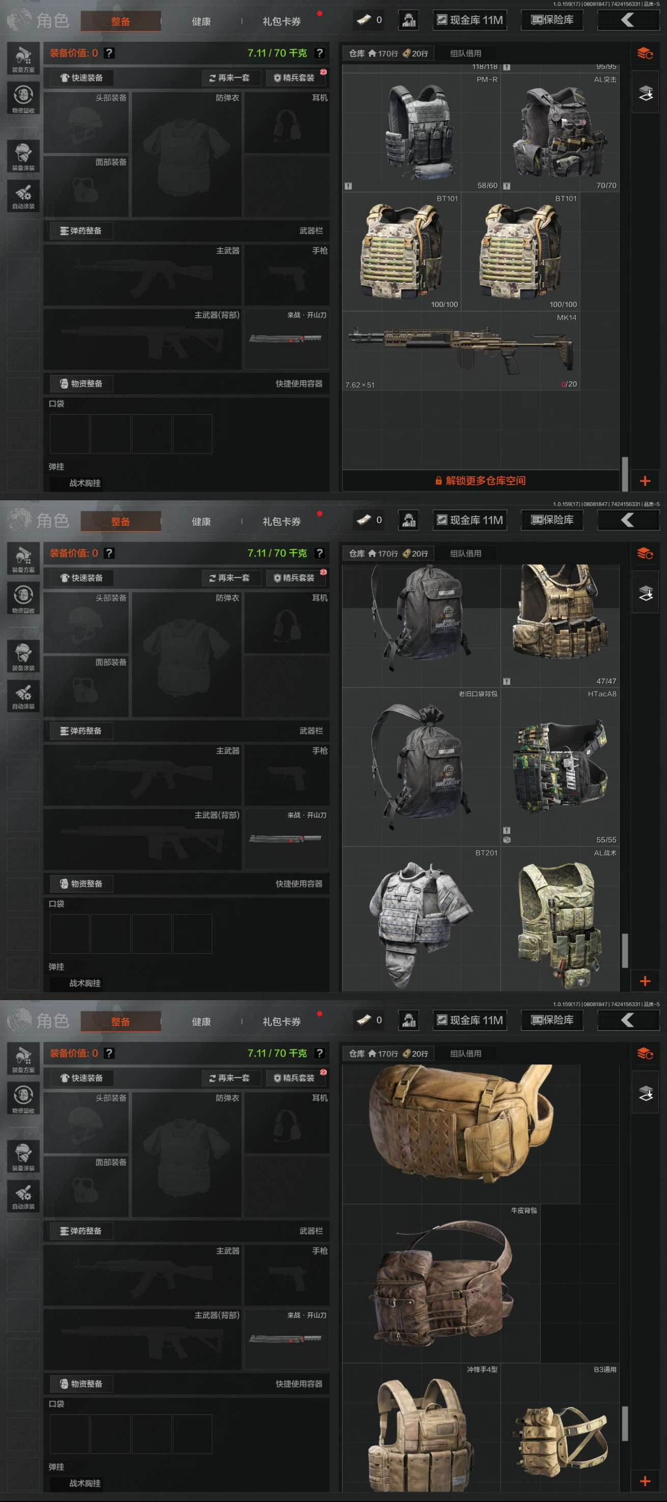Image resolution: width=667 pixels, height=1502 pixels.
Task: Open 物资回收 icon in bottom screenshot
Action: 23,1098
